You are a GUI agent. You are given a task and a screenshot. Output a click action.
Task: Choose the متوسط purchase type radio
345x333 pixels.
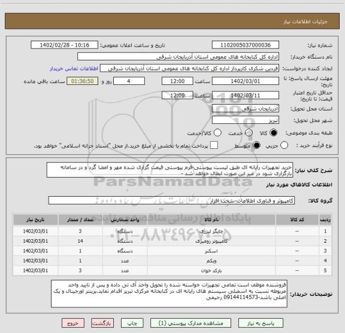[x=256, y=145]
